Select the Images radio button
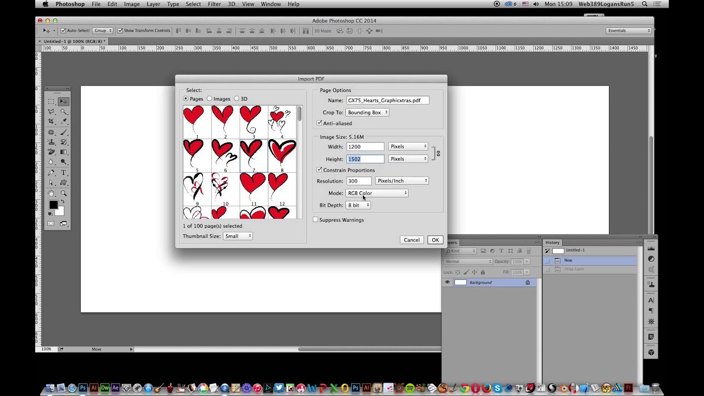The width and height of the screenshot is (704, 396). 210,99
